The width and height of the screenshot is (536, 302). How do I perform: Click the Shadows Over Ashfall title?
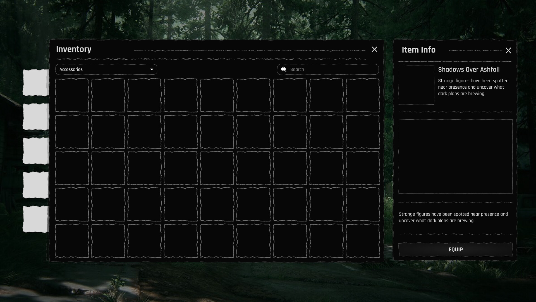(x=469, y=70)
